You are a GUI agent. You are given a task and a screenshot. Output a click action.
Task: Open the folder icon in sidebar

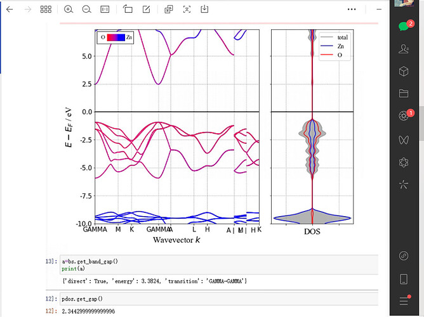coord(403,93)
